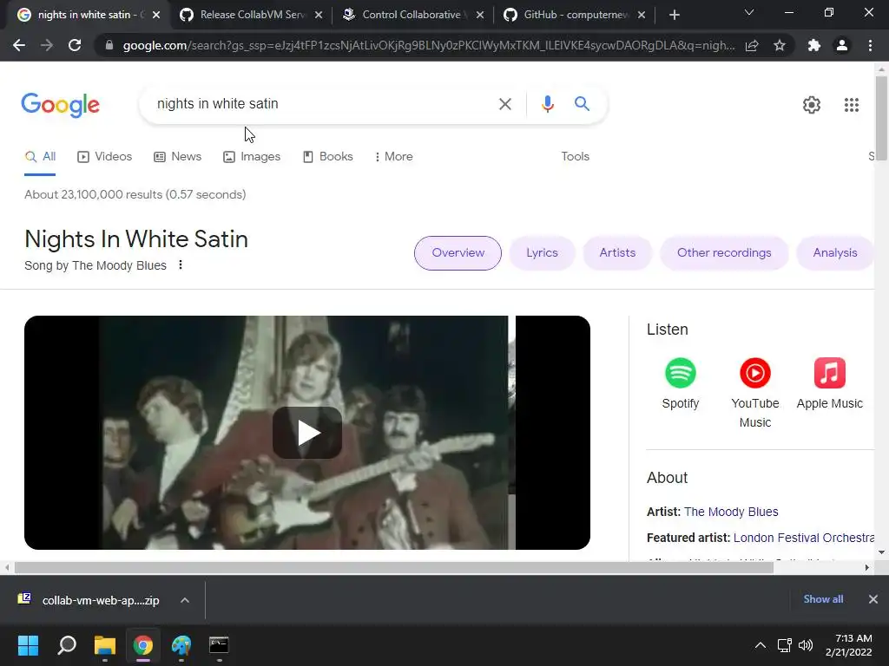
Task: Select the All results tab
Action: 40,157
